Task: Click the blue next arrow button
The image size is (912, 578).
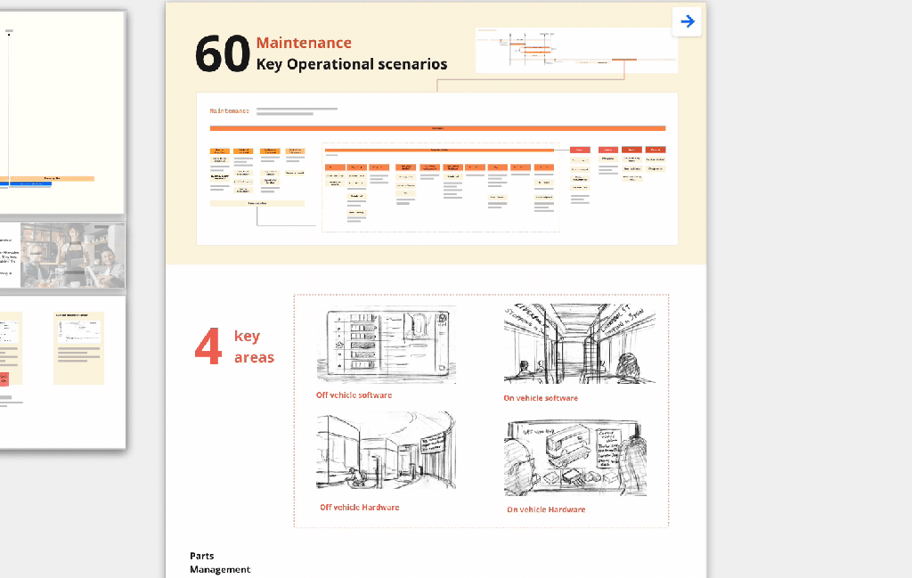Action: coord(687,22)
